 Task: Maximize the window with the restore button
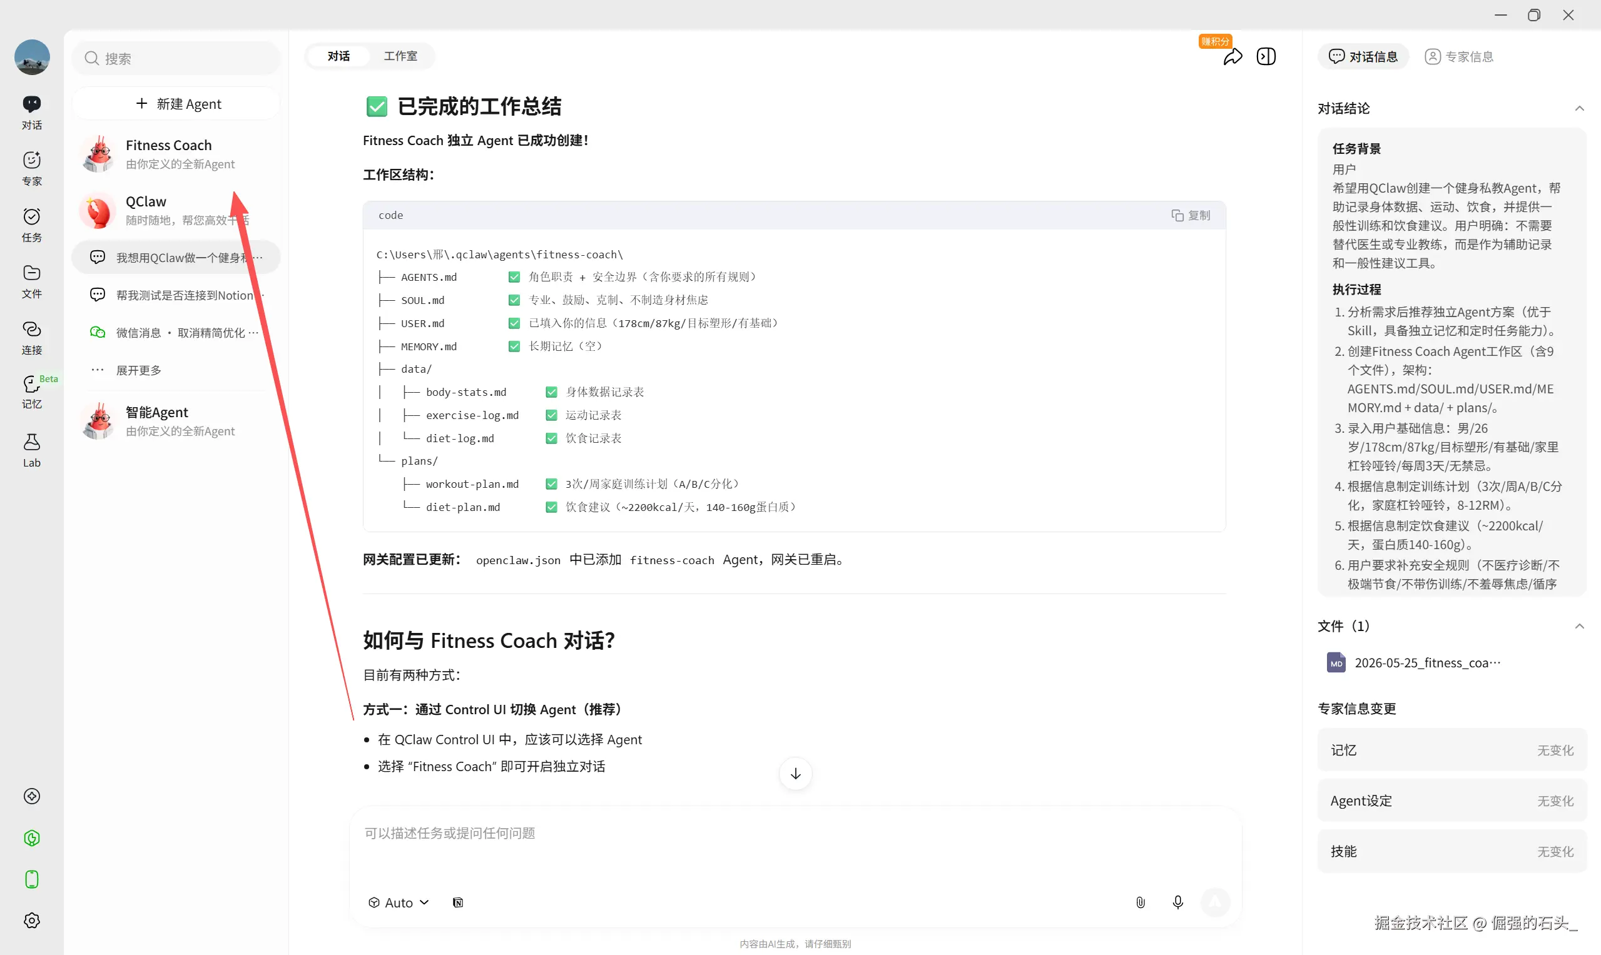click(1534, 15)
